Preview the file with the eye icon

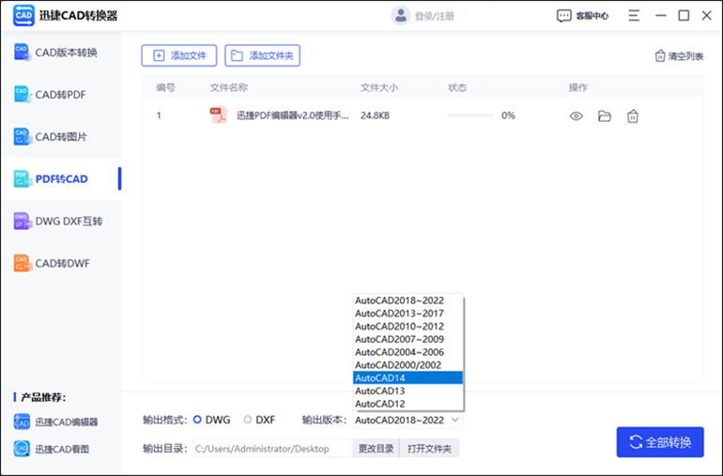pos(576,116)
